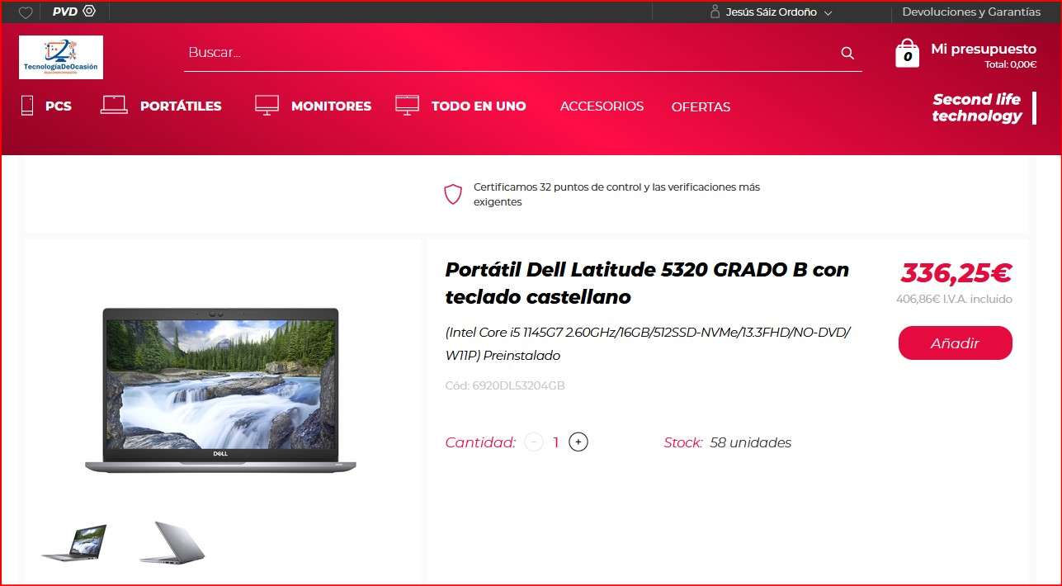This screenshot has height=586, width=1062.
Task: Open the Devoluciones y Garantías link
Action: [x=971, y=12]
